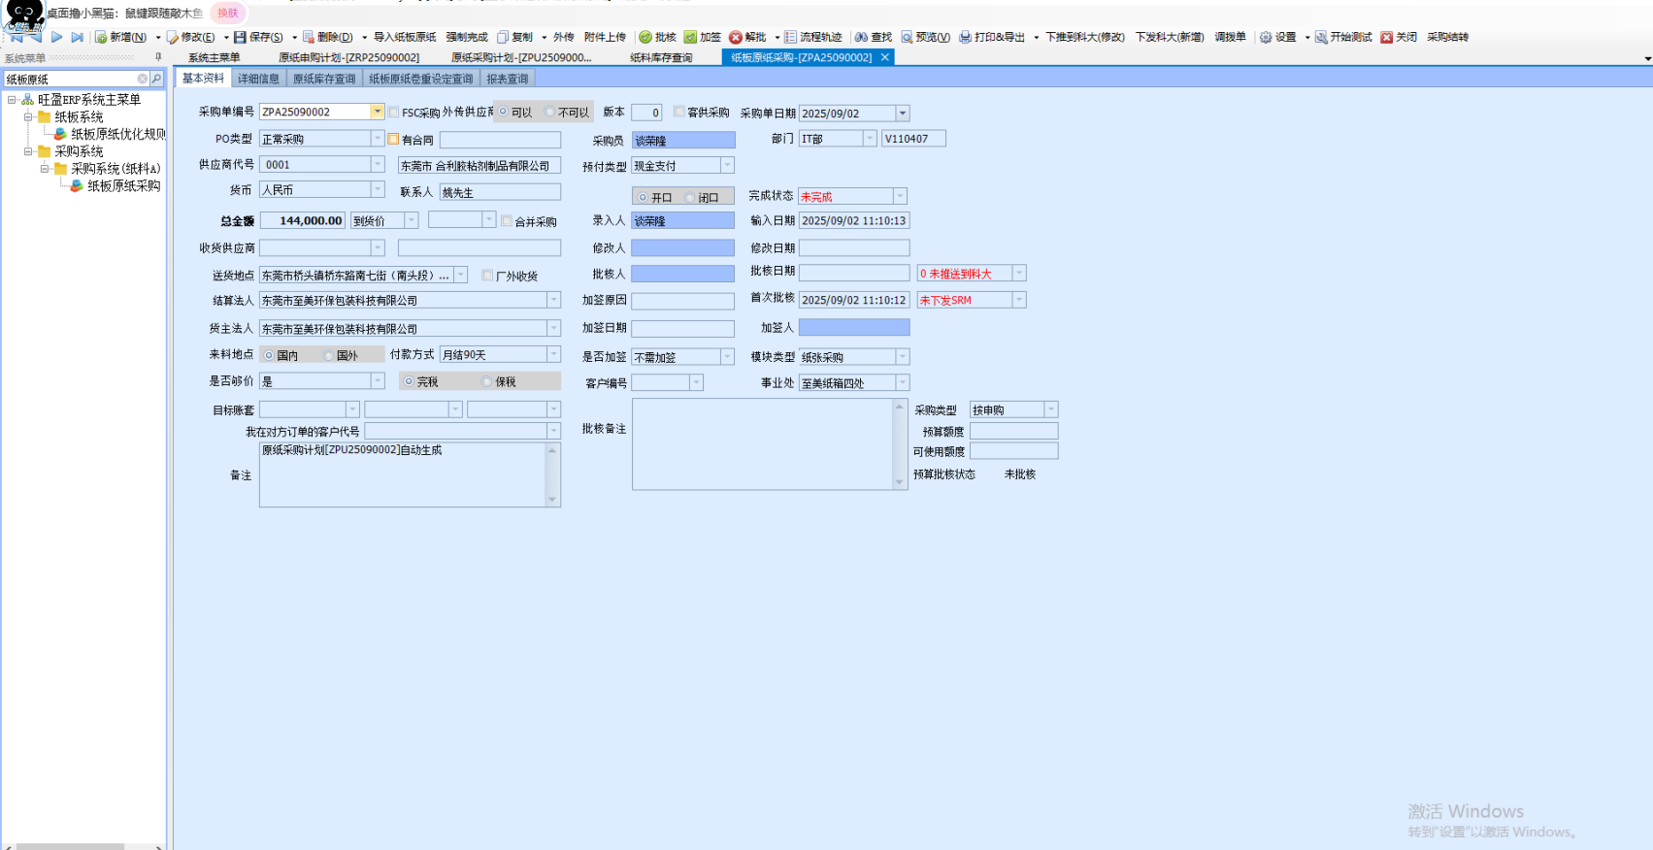1653x850 pixels.
Task: Toggle the FSC采购 checkbox
Action: 393,113
